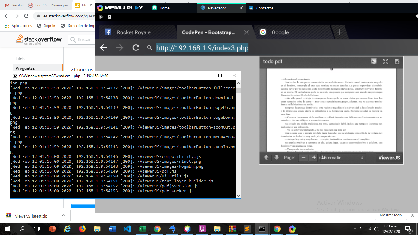This screenshot has height=235, width=418.
Task: Download todo.pdf with the viewer download icon
Action: (x=397, y=61)
